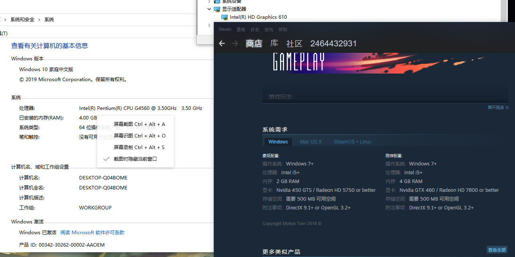Collapse the 显示适配器 tree node

(x=209, y=9)
